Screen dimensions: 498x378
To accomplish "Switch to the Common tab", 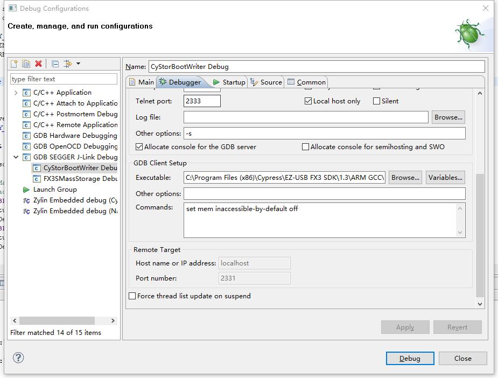I will (x=306, y=82).
